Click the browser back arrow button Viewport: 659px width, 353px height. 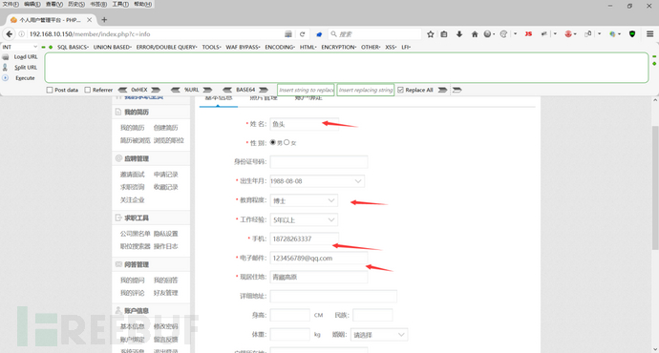[x=10, y=34]
